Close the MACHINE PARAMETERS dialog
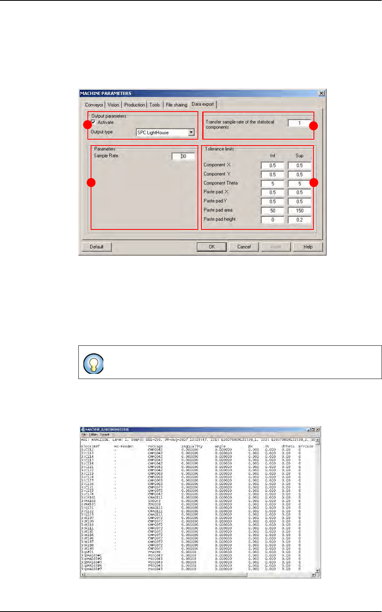The image size is (382, 612). pyautogui.click(x=321, y=93)
